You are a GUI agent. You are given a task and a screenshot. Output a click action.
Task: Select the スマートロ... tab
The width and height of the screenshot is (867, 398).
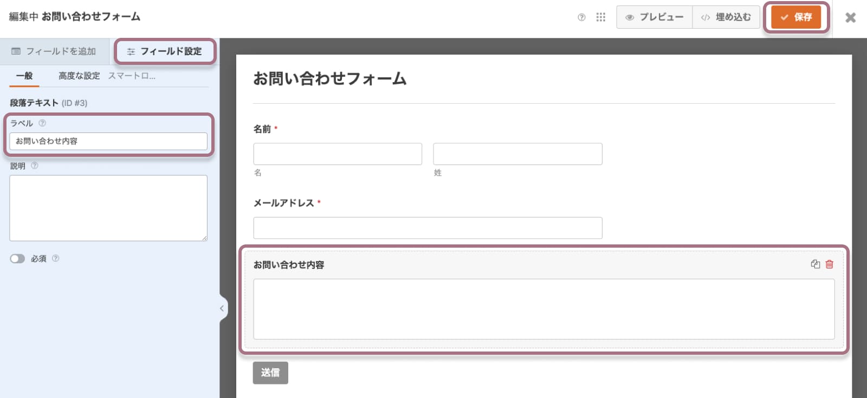(x=132, y=76)
